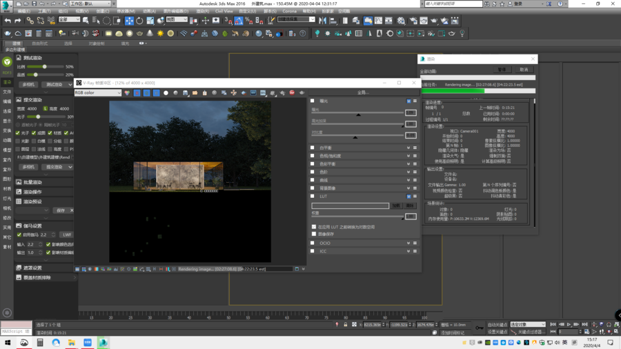Click the LUT file path input field
621x349 pixels.
[x=350, y=206]
